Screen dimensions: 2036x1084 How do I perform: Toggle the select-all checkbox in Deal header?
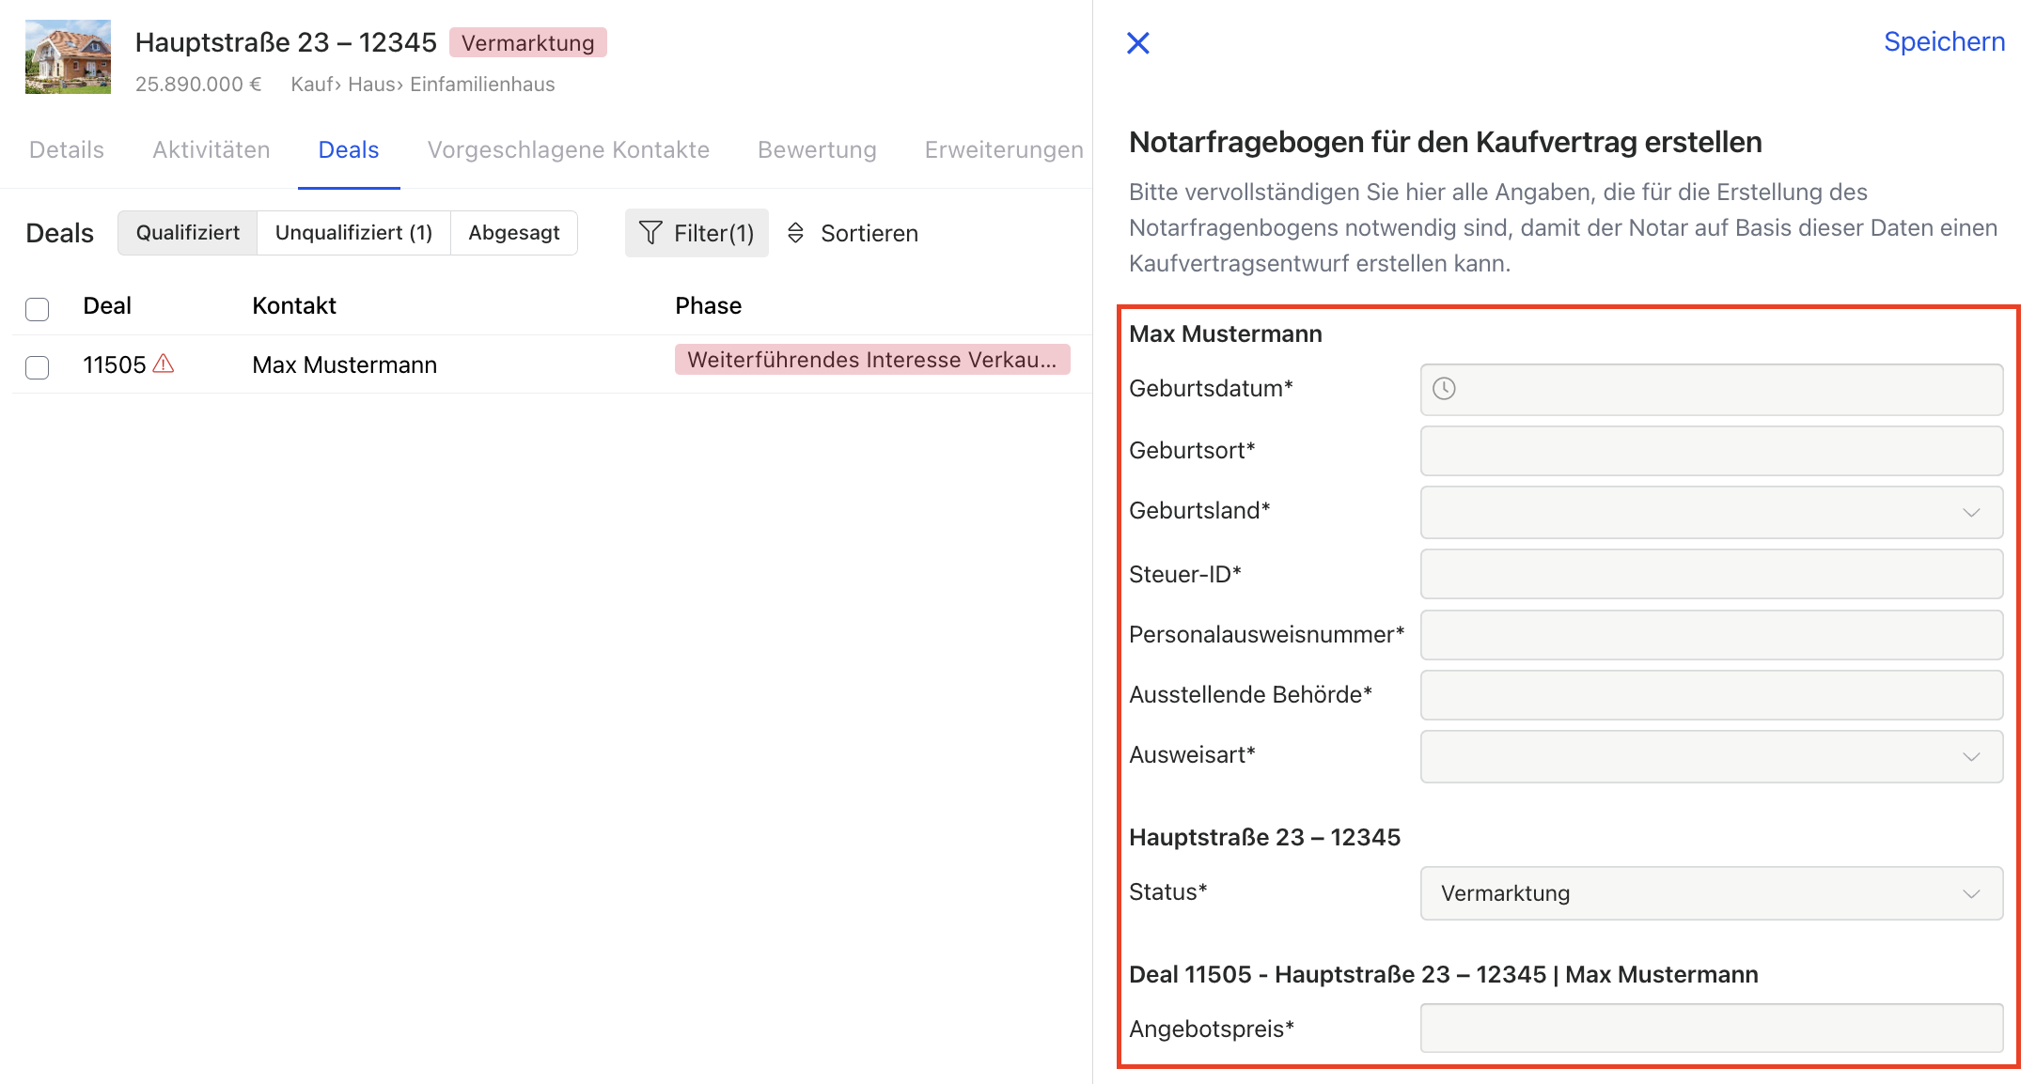click(38, 309)
